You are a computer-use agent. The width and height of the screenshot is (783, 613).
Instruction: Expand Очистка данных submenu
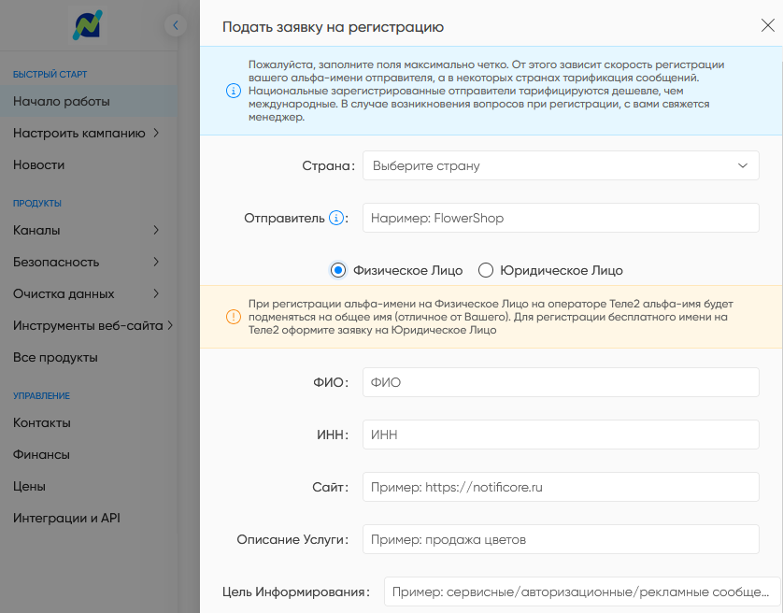coord(86,293)
